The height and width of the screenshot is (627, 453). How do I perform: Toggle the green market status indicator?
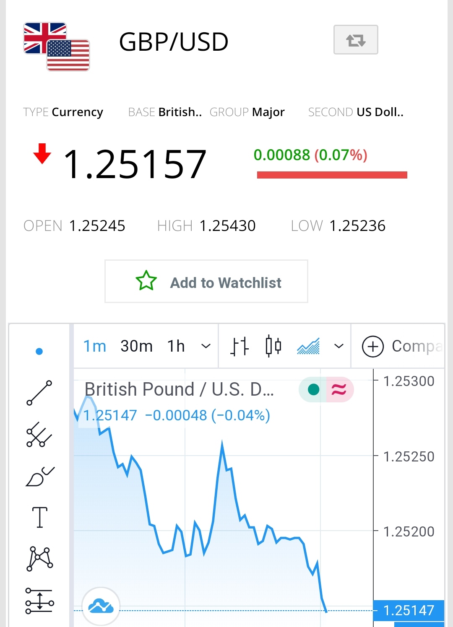313,389
